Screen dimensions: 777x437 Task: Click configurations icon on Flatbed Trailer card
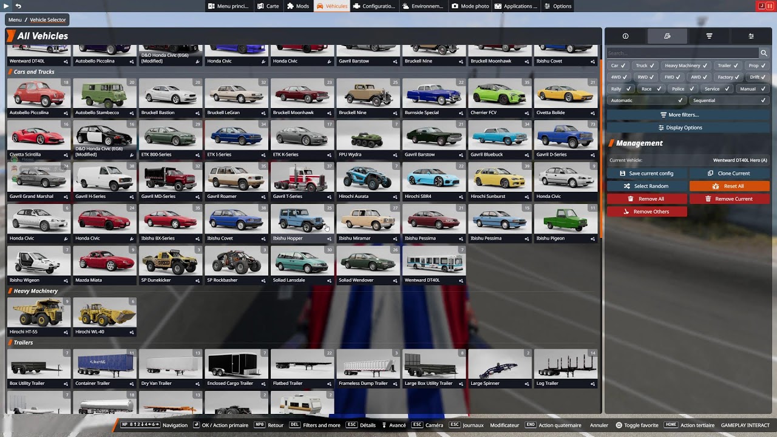coord(329,384)
